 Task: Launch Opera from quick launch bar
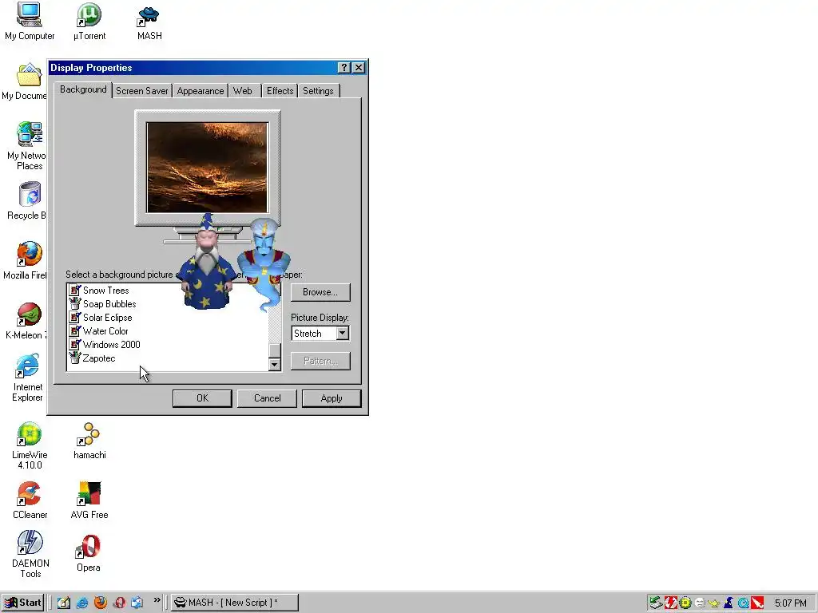coord(119,603)
